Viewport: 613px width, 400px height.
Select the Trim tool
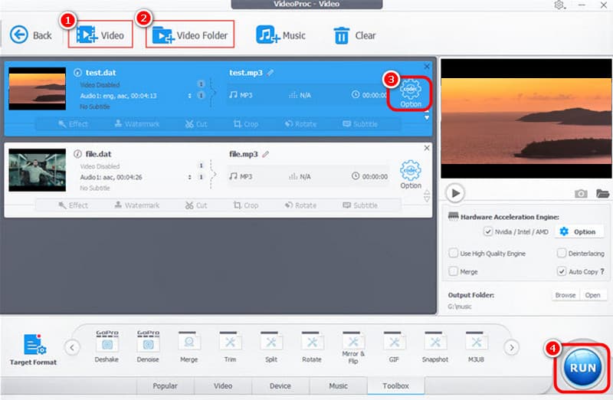pyautogui.click(x=230, y=347)
